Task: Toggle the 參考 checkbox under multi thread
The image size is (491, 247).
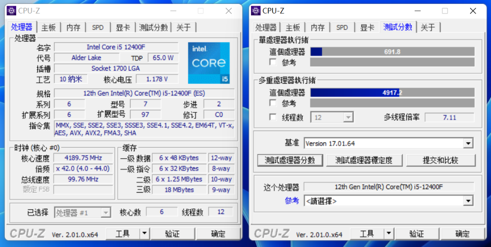Action: click(273, 102)
